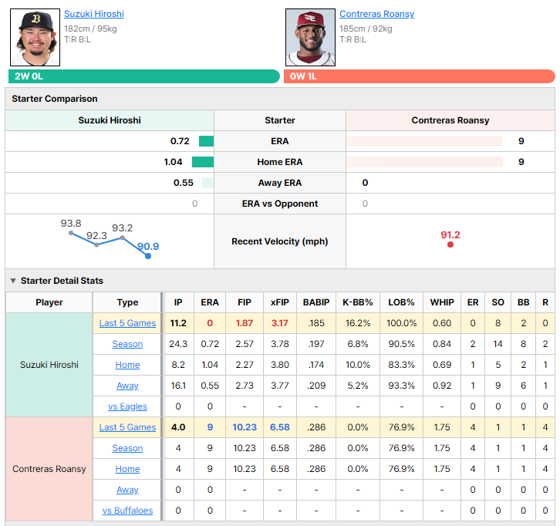
Task: Click the FIP column header
Action: coord(245,302)
